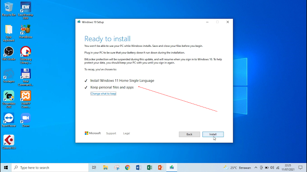Launch Microsoft Word from the taskbar
This screenshot has height=172, width=307.
point(139,168)
